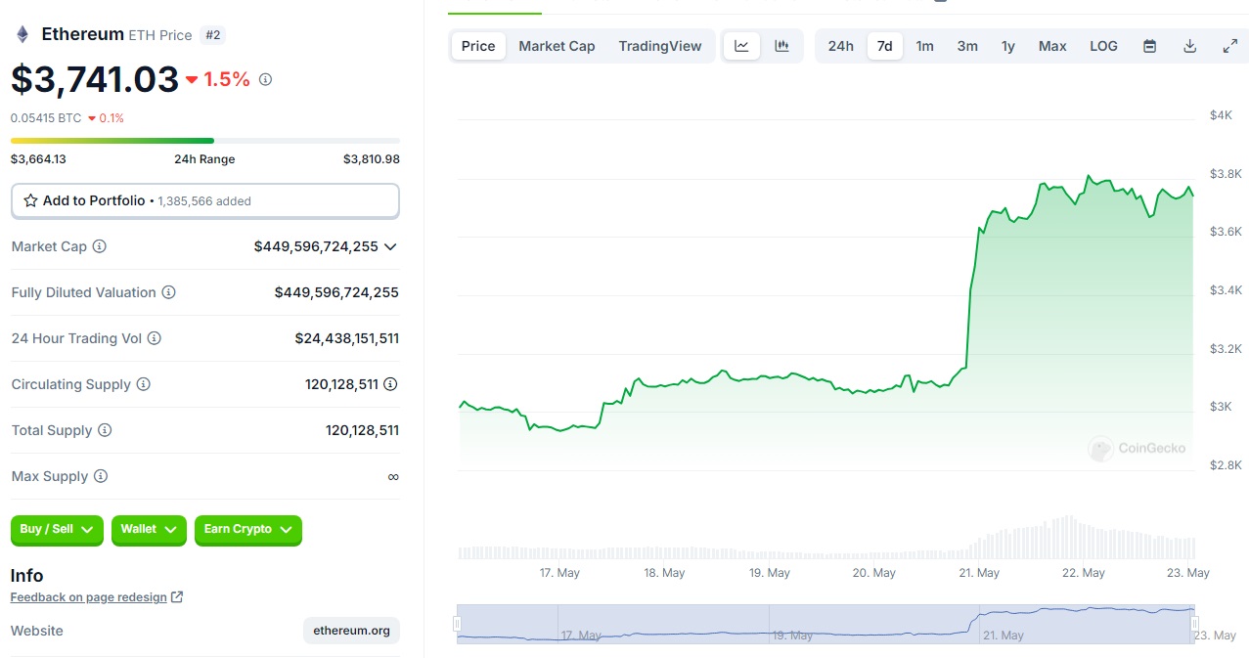Click the download chart data icon

1189,46
